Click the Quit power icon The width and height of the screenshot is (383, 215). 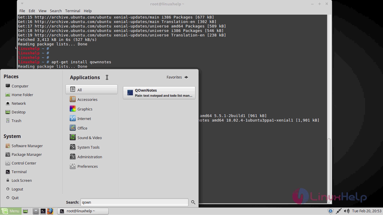tap(8, 198)
